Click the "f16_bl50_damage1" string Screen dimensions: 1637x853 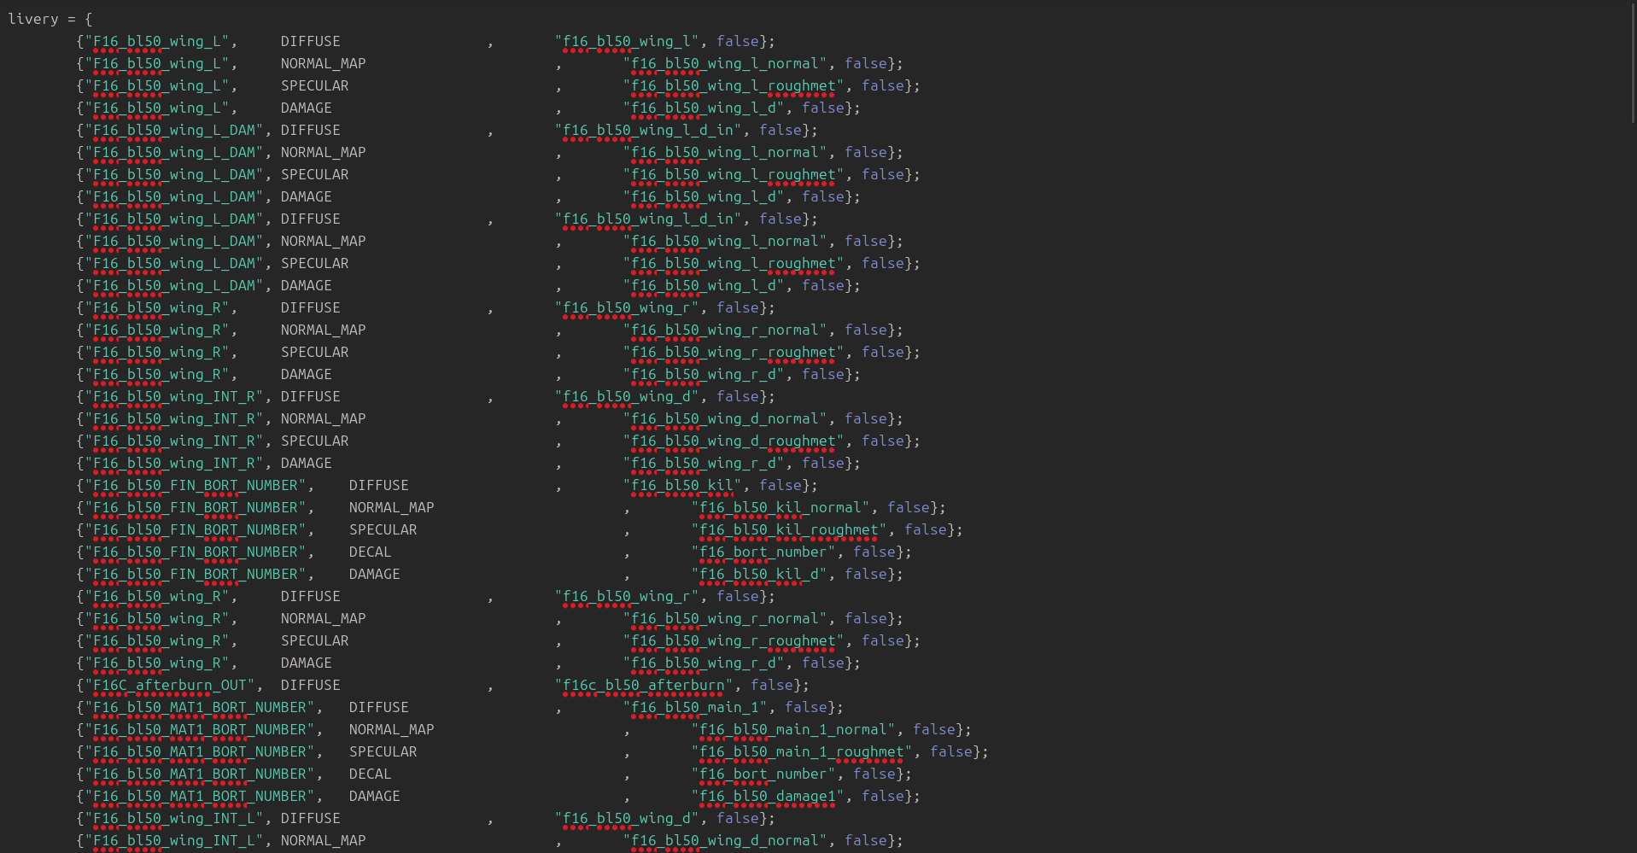tap(768, 796)
